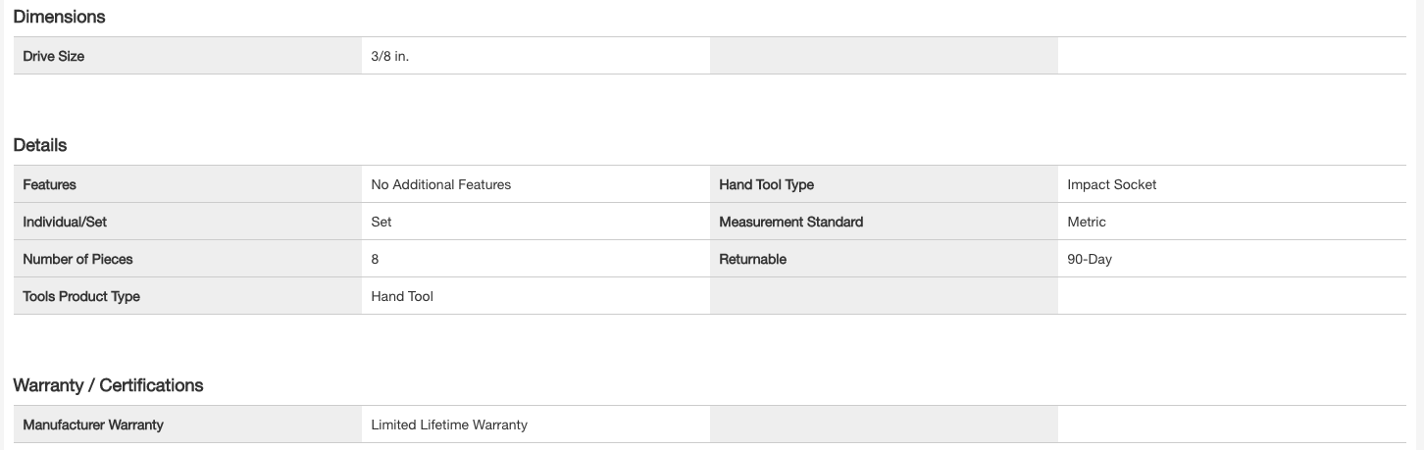Click the "No Additional Features" value
The width and height of the screenshot is (1424, 450).
(x=440, y=184)
